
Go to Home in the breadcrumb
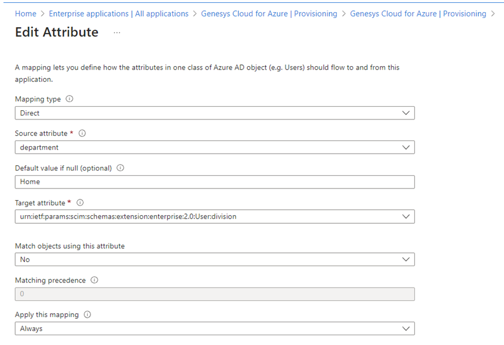(x=25, y=13)
